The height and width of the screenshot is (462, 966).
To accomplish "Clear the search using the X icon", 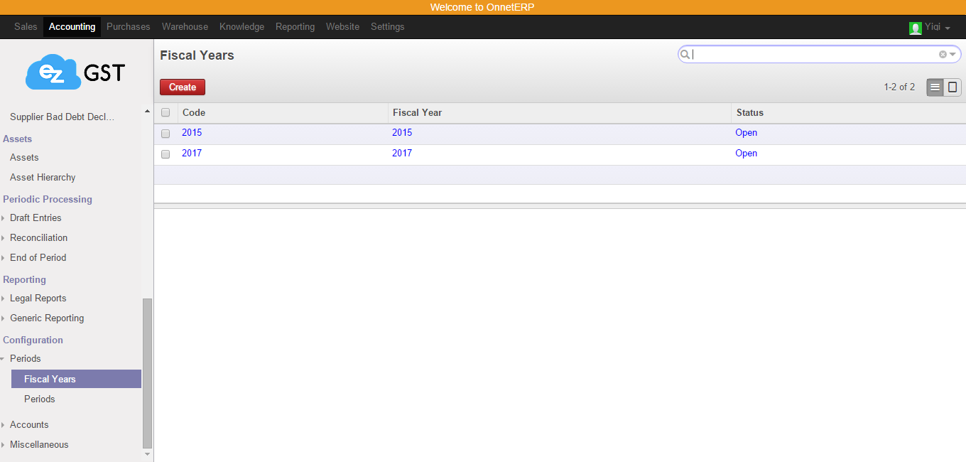I will tap(943, 54).
